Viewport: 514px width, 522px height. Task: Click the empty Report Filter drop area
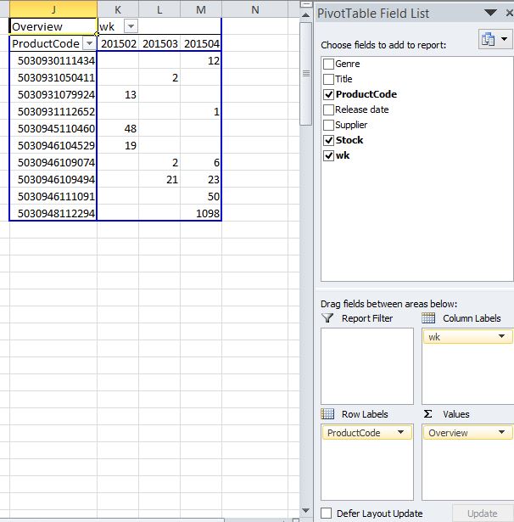click(x=367, y=366)
